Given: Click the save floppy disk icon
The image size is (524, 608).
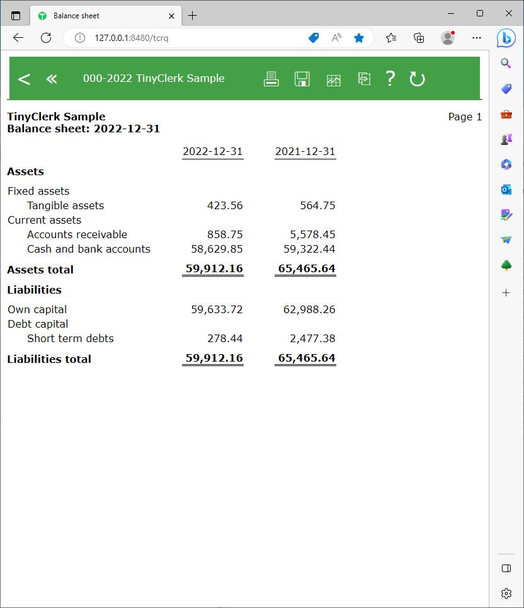Looking at the screenshot, I should coord(302,79).
